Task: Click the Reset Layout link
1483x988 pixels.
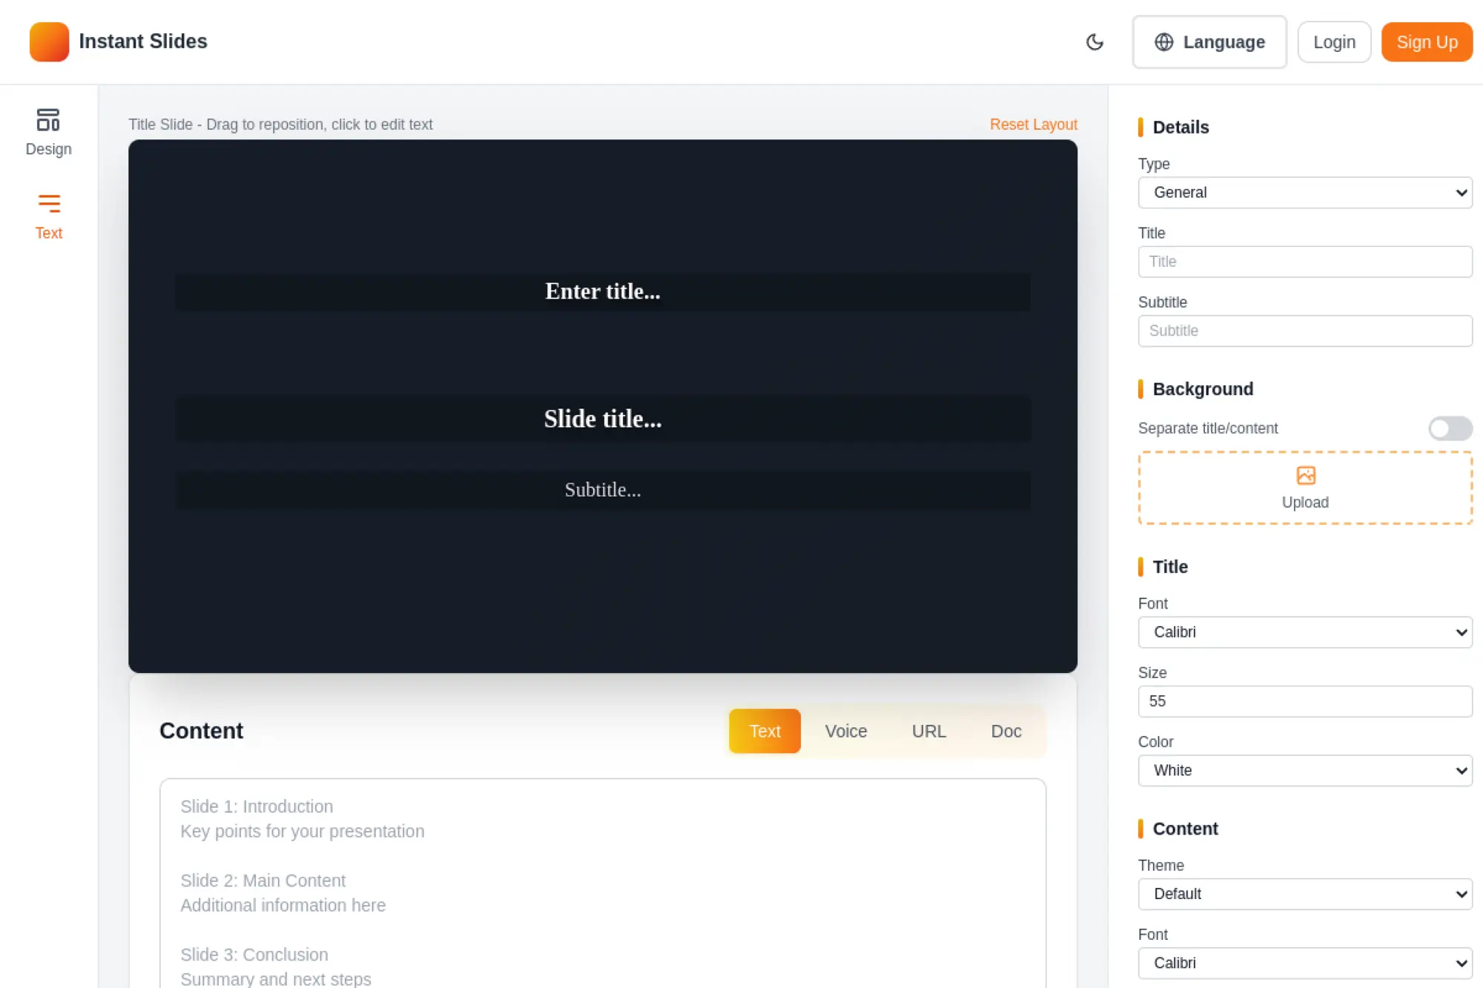Action: coord(1033,125)
